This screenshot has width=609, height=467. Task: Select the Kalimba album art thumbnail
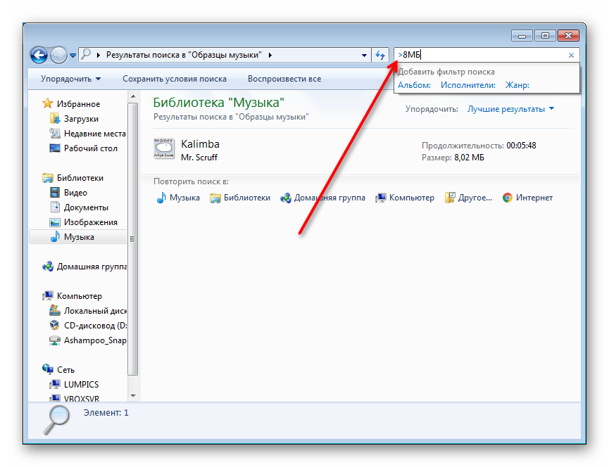[x=164, y=148]
